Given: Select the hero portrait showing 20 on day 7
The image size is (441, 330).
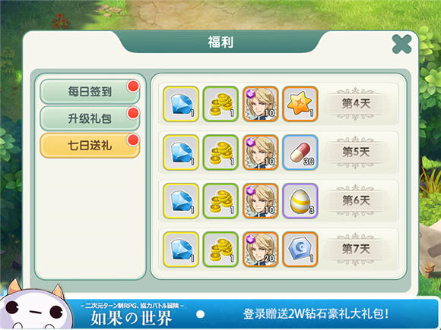Looking at the screenshot, I should [x=261, y=249].
